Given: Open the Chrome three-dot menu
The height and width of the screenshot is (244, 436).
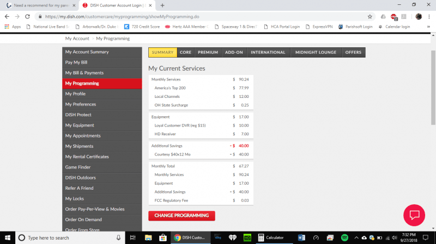Looking at the screenshot, I should click(x=429, y=17).
